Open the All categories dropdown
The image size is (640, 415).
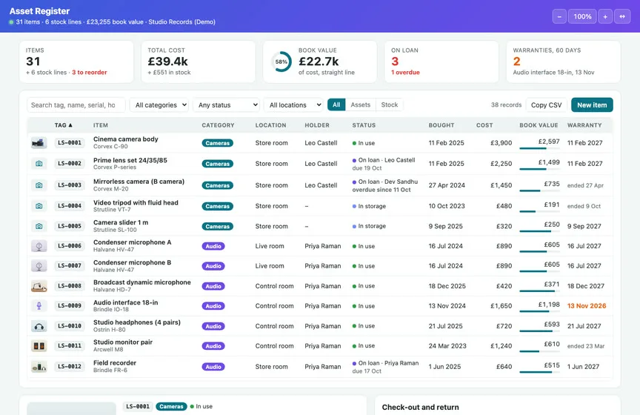pyautogui.click(x=159, y=105)
